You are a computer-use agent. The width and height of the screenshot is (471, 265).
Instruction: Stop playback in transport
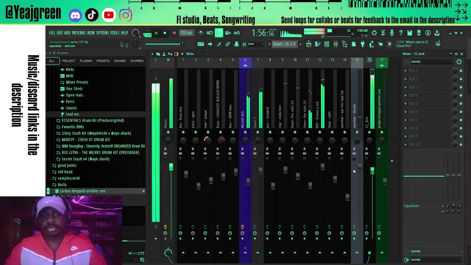tap(165, 33)
